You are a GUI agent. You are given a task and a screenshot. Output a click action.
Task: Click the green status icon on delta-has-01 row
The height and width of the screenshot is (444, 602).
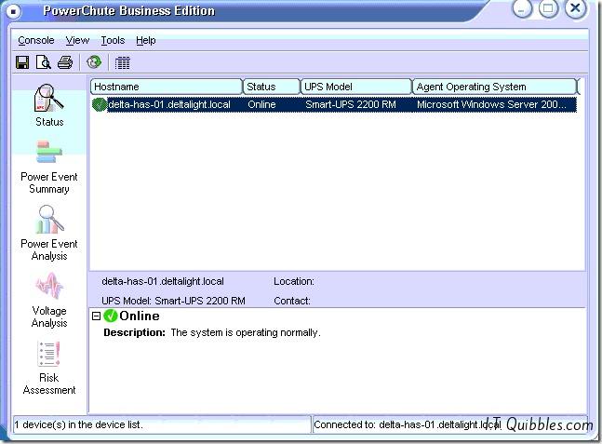point(100,104)
